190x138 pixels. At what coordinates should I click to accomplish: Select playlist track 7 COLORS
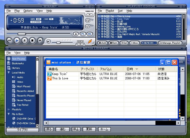(x=139, y=32)
